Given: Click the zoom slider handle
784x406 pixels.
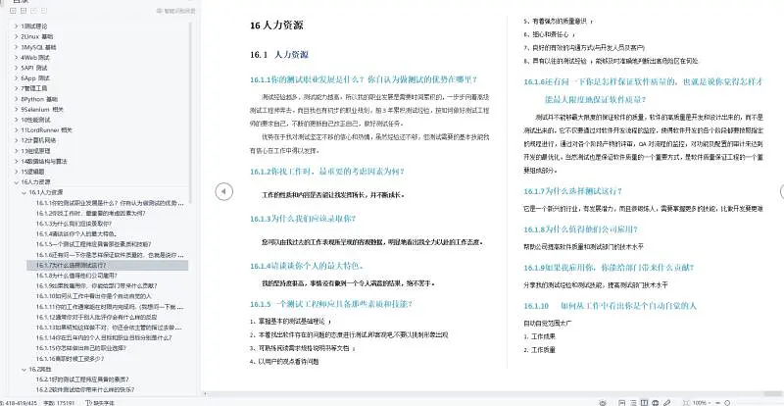Looking at the screenshot, I should click(727, 402).
